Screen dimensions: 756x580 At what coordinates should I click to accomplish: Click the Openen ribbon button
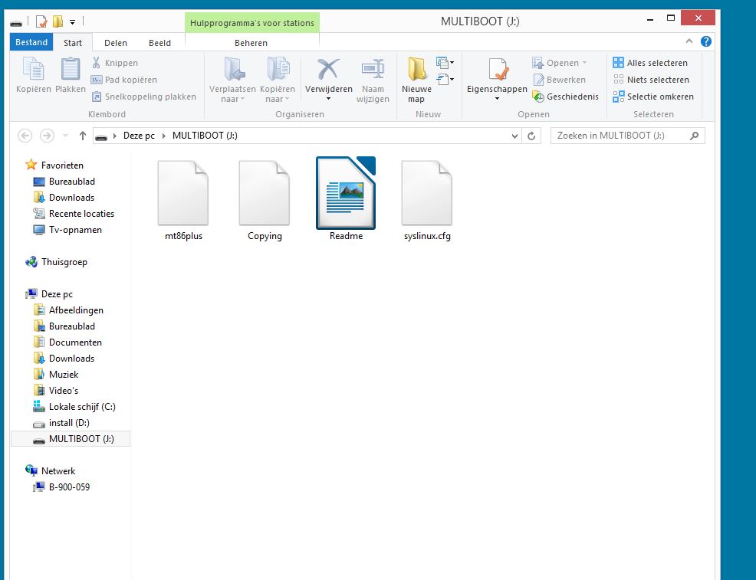(559, 63)
